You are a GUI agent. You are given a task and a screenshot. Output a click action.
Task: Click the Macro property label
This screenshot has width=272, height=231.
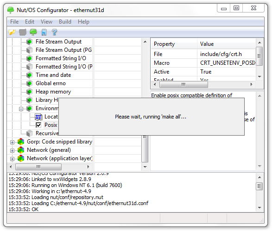coord(162,63)
